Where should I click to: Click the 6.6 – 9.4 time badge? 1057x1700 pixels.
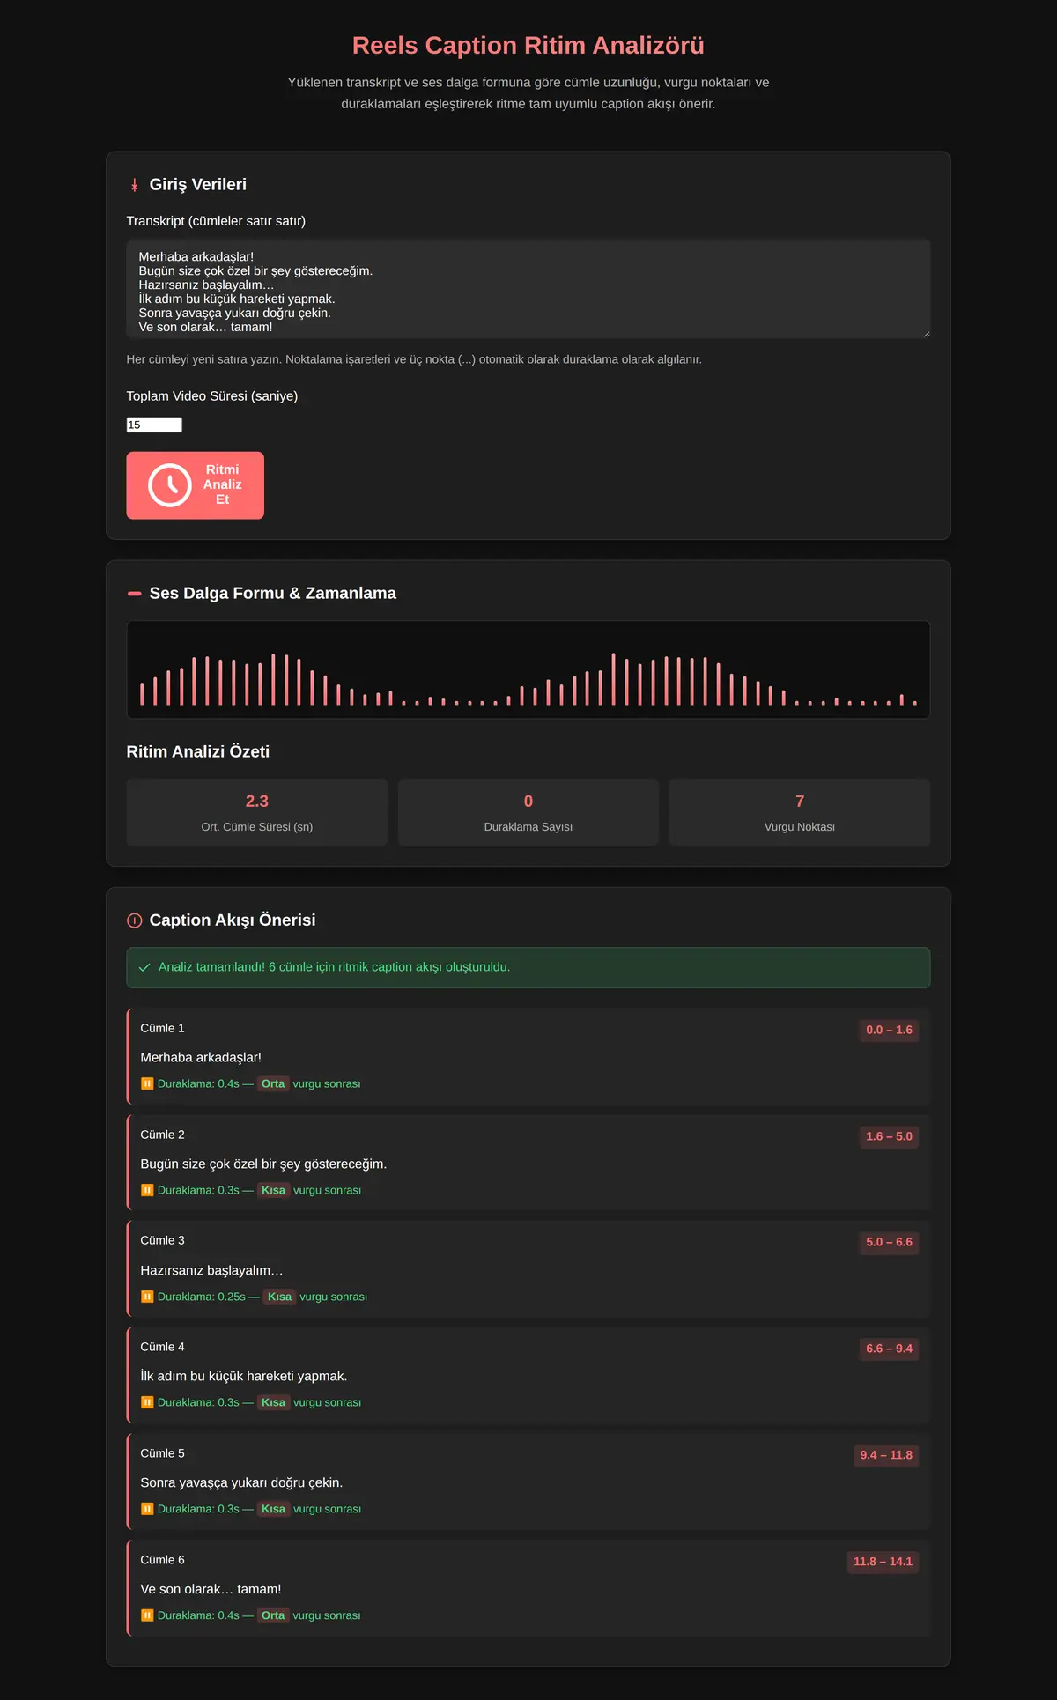[x=889, y=1349]
